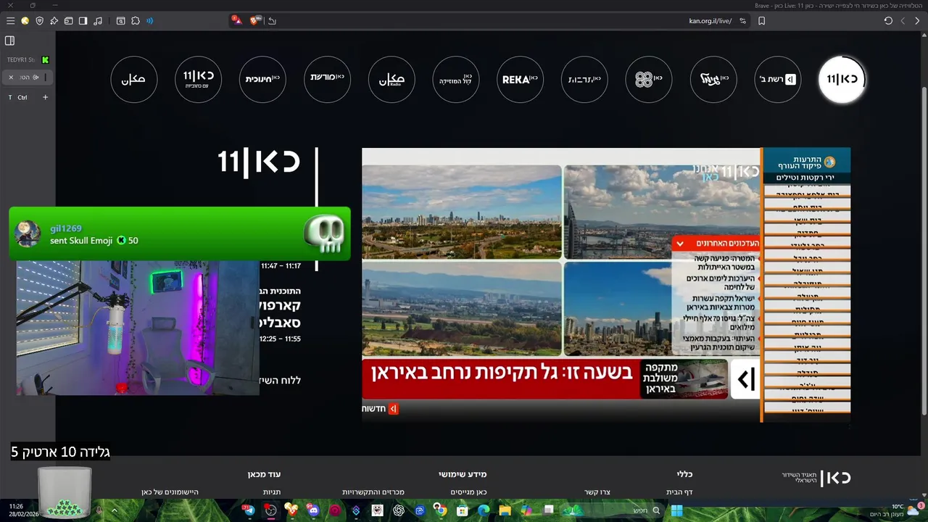Open footer link תגיות

[x=272, y=492]
